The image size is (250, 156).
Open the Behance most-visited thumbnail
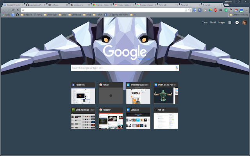tap(138, 118)
